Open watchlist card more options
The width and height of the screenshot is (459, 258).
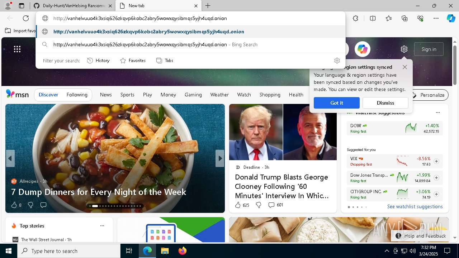(x=438, y=113)
